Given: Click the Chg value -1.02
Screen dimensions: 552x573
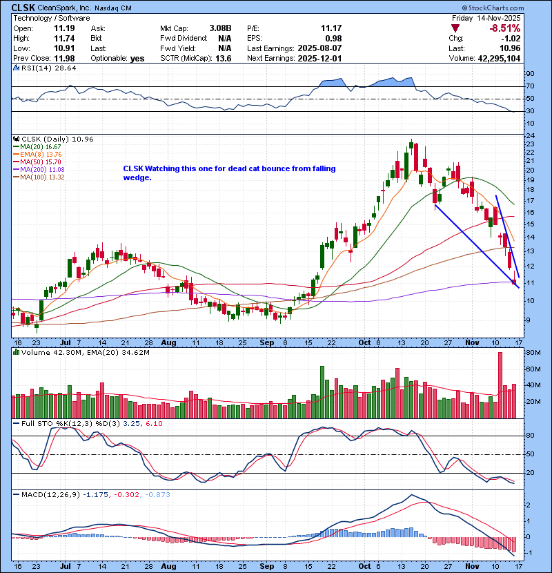Looking at the screenshot, I should pyautogui.click(x=511, y=39).
